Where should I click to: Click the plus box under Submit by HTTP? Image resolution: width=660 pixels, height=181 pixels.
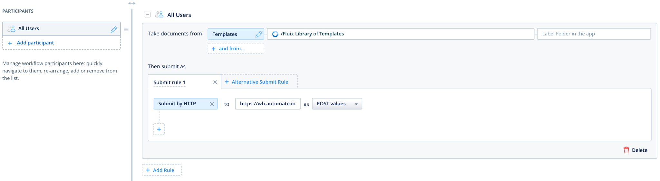click(159, 129)
